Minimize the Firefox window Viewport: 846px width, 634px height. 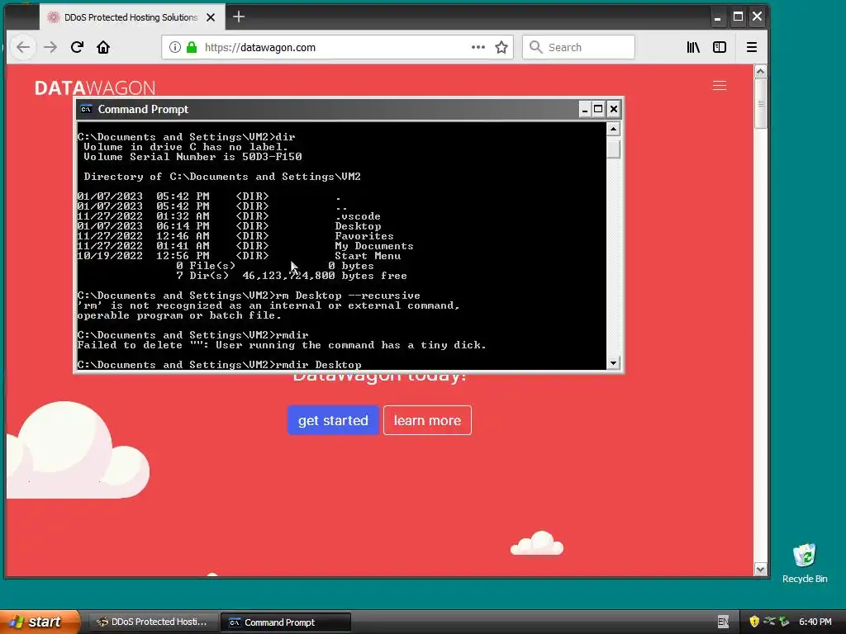[x=718, y=17]
